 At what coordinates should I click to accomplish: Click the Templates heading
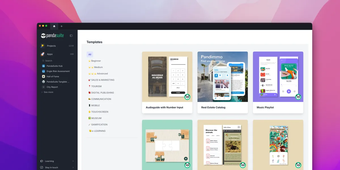tap(94, 42)
